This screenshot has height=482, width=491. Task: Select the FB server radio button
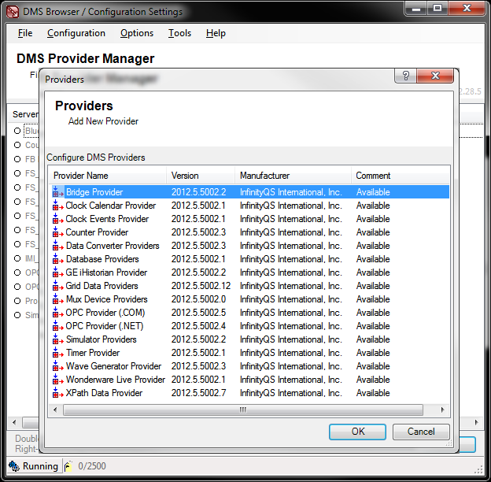point(17,159)
